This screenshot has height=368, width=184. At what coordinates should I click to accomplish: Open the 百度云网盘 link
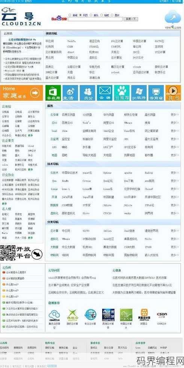click(x=68, y=115)
